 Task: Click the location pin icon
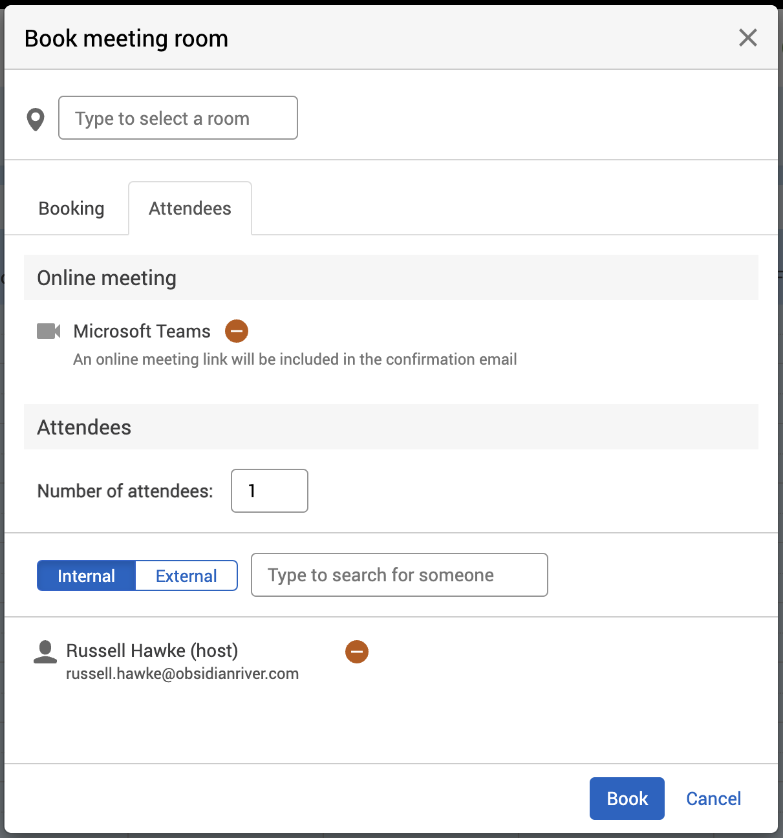pyautogui.click(x=36, y=119)
